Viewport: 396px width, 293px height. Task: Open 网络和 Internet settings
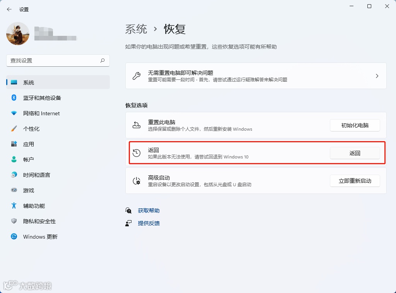tap(58, 113)
